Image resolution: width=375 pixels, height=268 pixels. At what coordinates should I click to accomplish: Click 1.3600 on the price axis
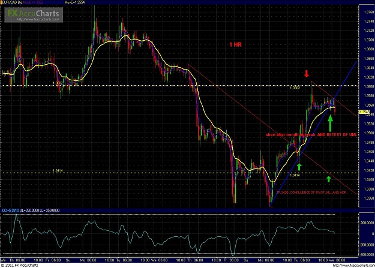tap(368, 86)
